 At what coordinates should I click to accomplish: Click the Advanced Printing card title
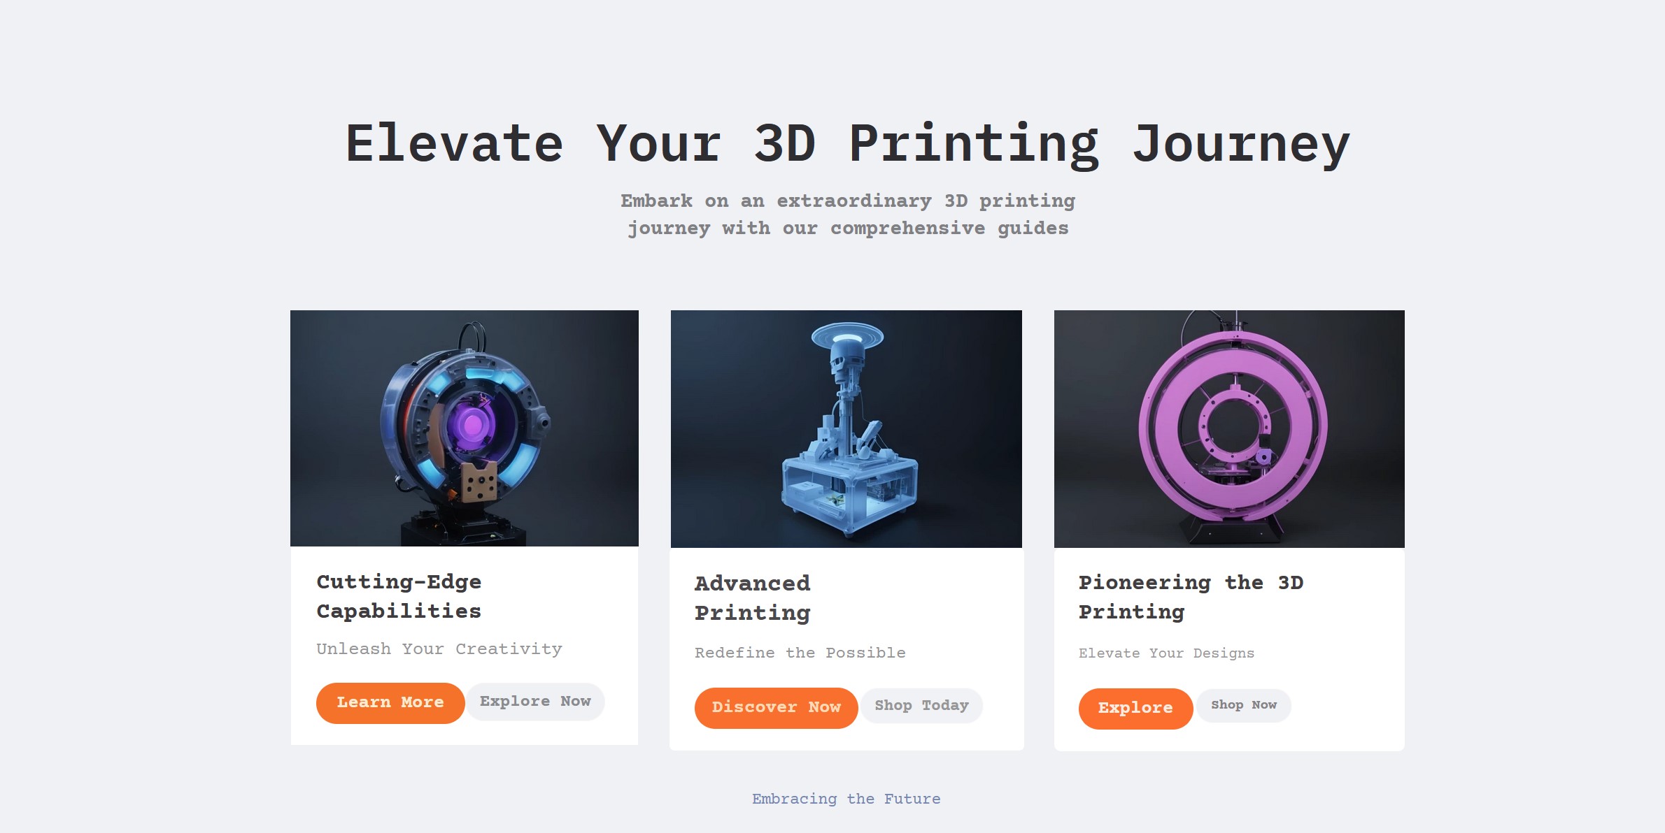tap(753, 598)
